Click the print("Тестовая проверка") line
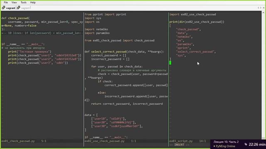266x149 pixels. [x=30, y=52]
